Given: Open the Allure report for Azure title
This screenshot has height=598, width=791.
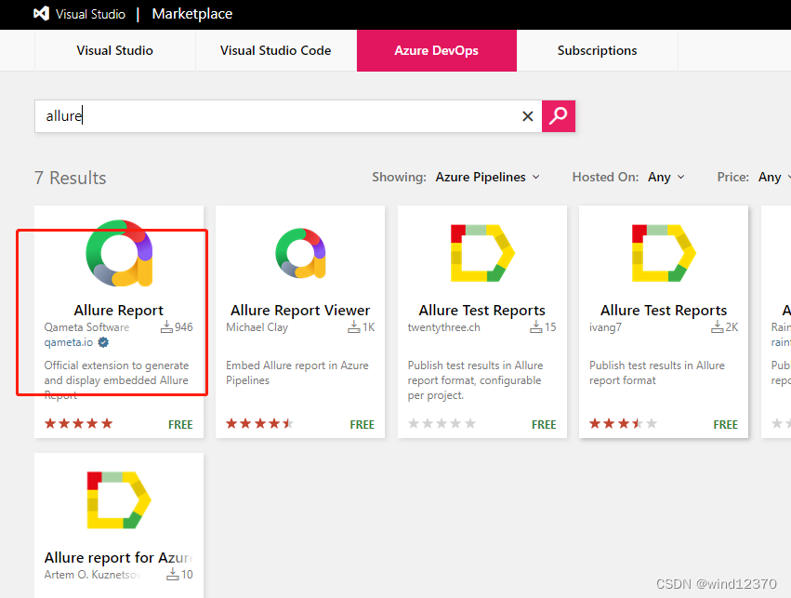Looking at the screenshot, I should [x=119, y=557].
